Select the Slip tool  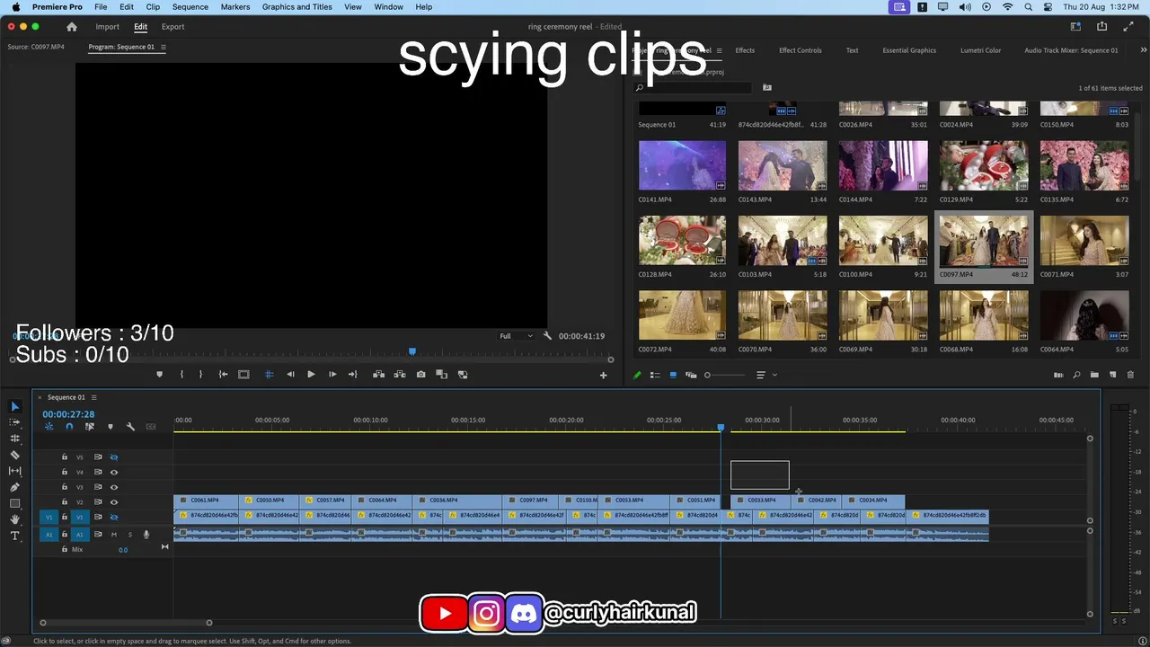pyautogui.click(x=14, y=471)
